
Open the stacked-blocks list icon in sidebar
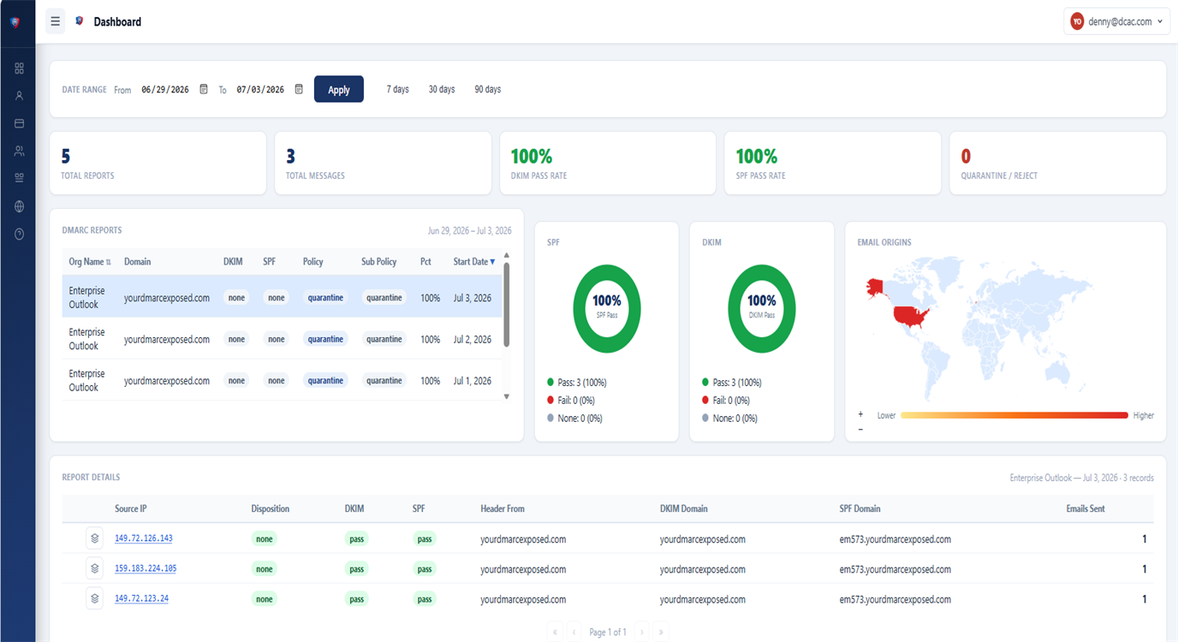point(19,178)
